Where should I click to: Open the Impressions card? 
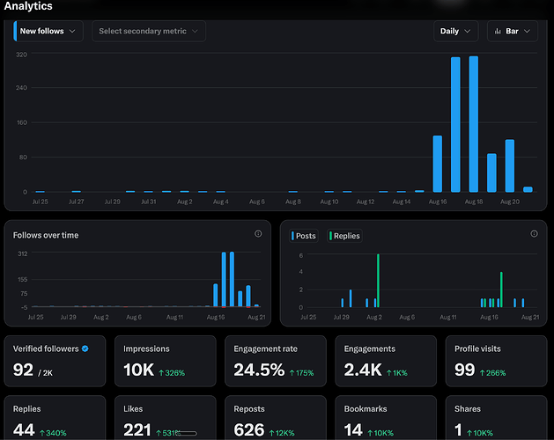pyautogui.click(x=166, y=361)
